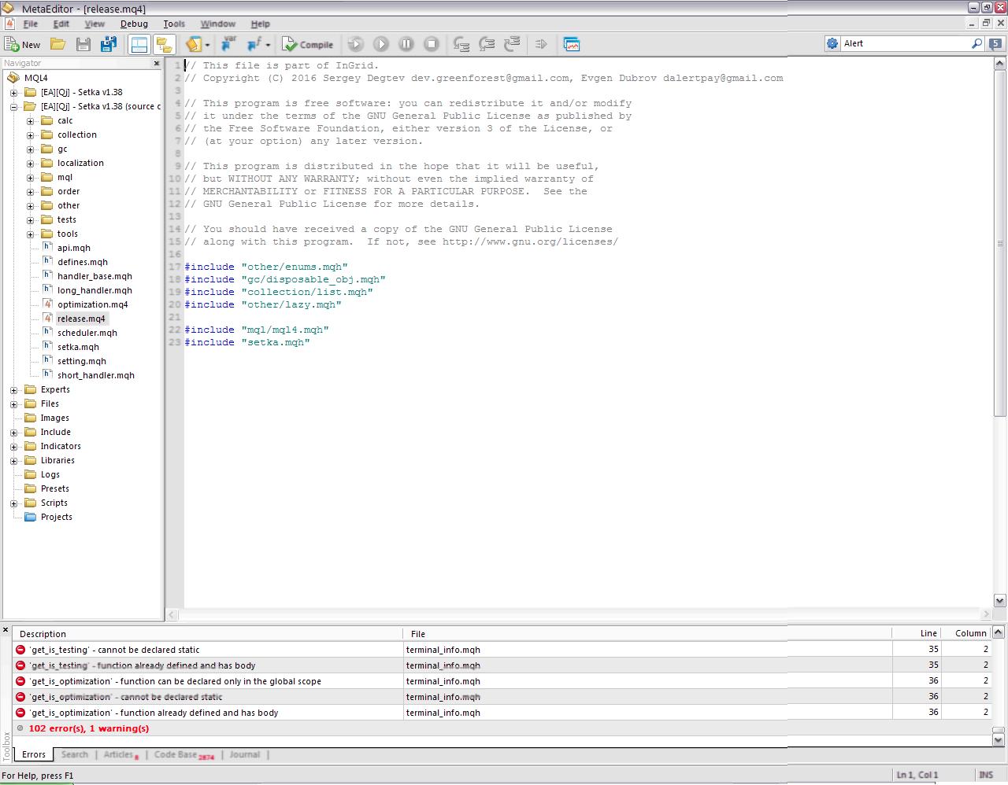Create a new file with New

[23, 44]
